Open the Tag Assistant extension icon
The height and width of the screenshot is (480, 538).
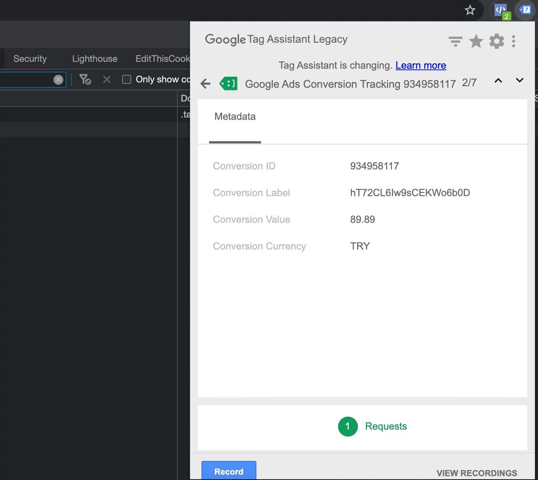pos(525,10)
